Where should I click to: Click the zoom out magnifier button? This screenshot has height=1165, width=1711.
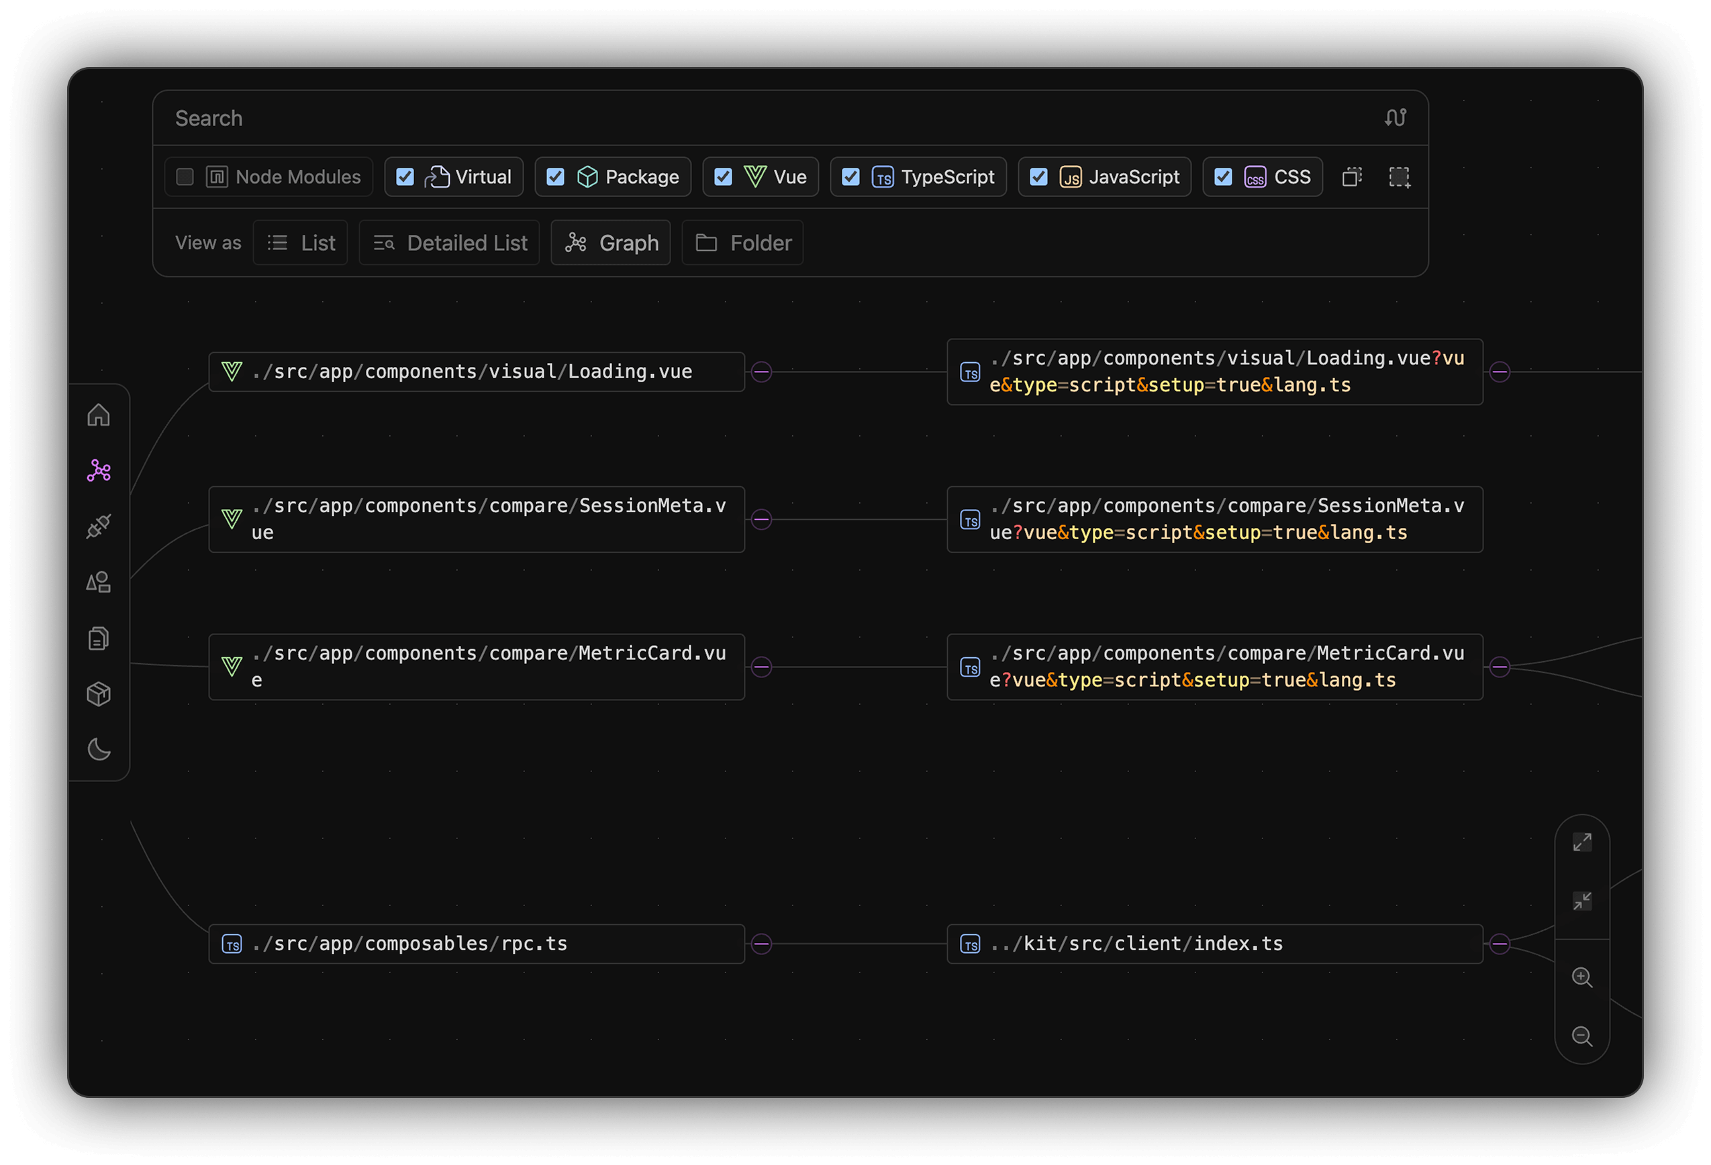coord(1581,1036)
